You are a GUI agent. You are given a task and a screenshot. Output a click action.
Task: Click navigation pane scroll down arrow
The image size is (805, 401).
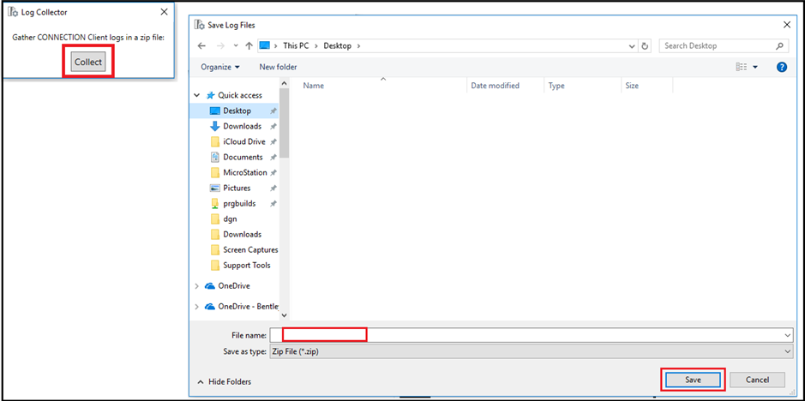285,315
